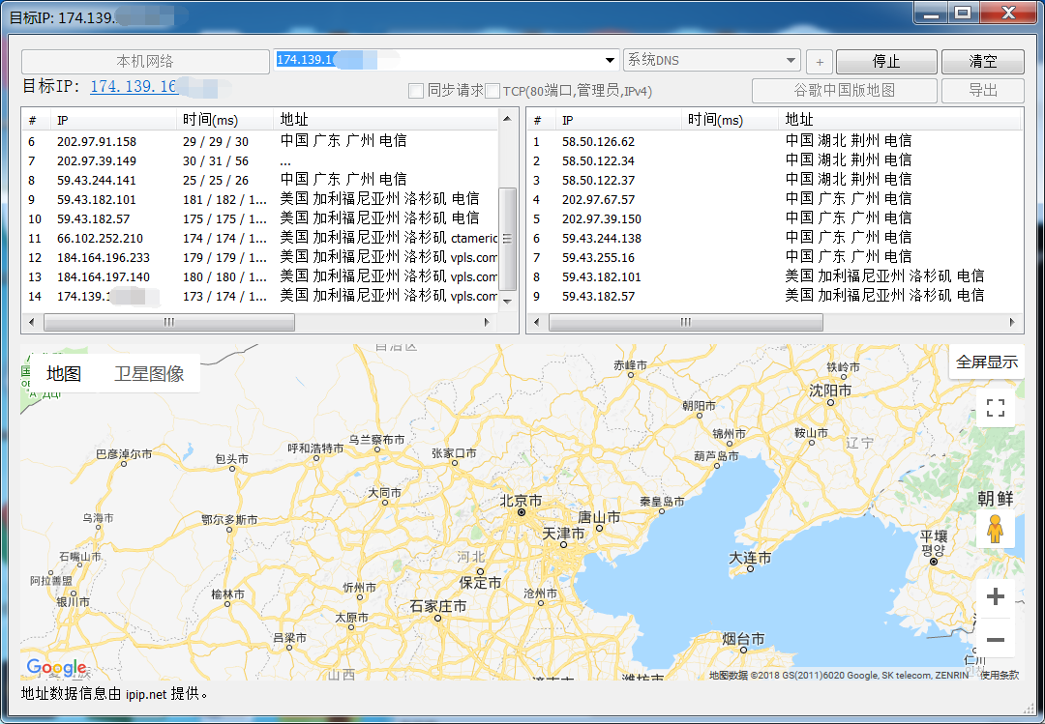Expand the target IP address combo box
1045x724 pixels.
(x=610, y=60)
